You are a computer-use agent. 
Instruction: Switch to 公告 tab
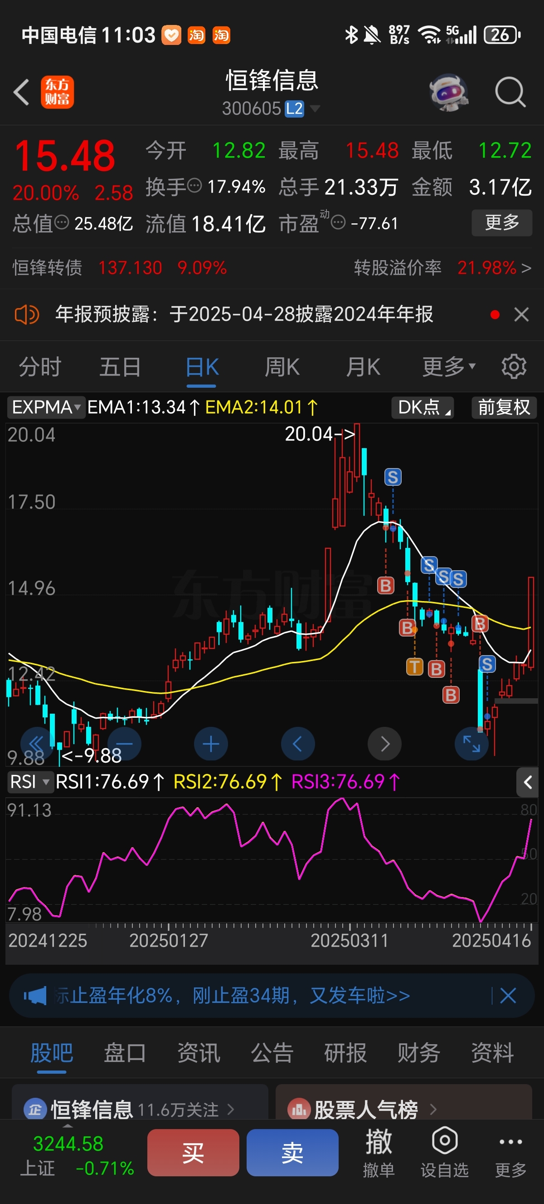pyautogui.click(x=272, y=1053)
